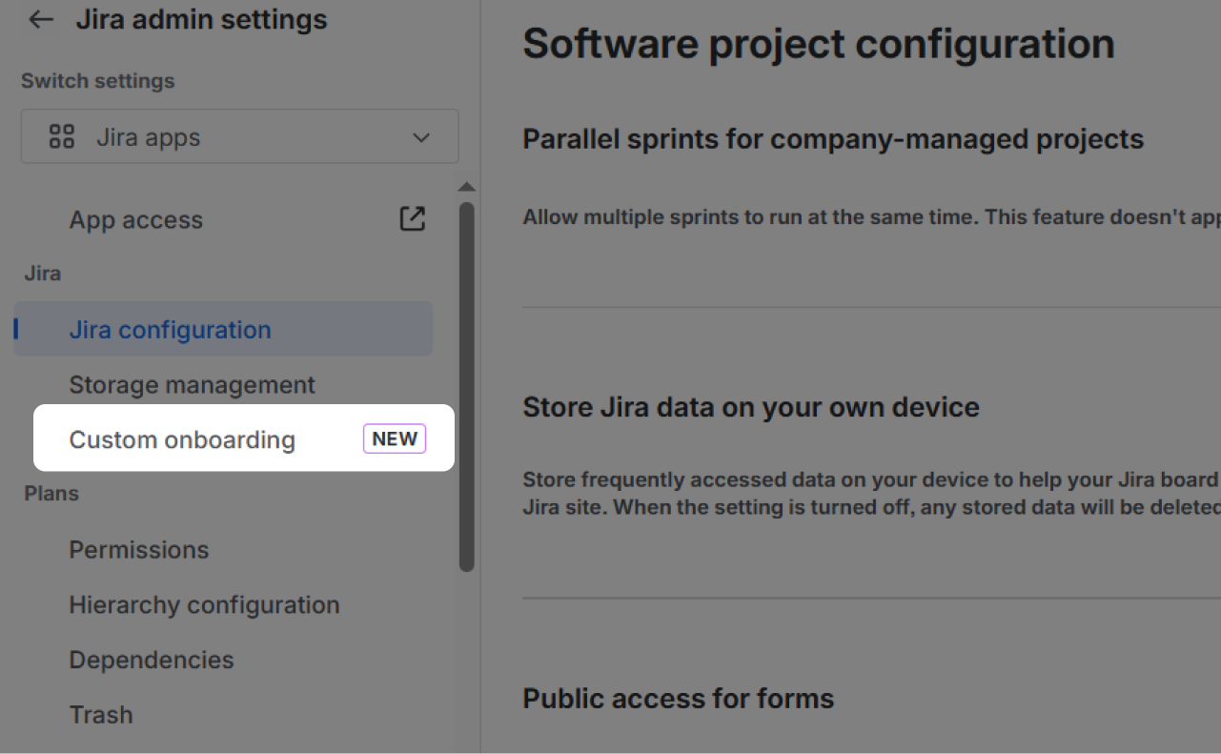Go back using the arrow beside Jira admin settings

(40, 20)
